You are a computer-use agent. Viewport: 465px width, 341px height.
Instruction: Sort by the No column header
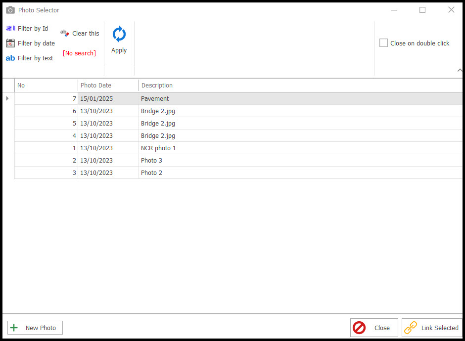tap(46, 85)
